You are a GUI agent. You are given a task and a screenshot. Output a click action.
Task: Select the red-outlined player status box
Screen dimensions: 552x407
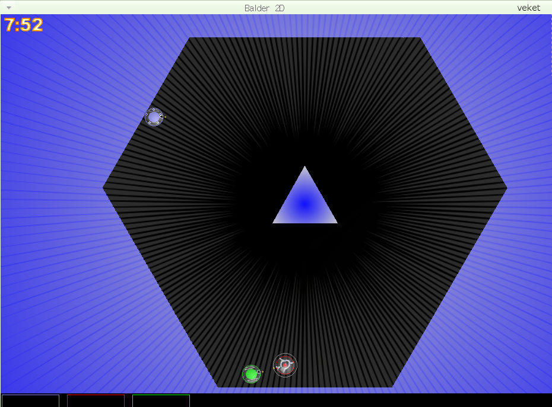tap(96, 400)
